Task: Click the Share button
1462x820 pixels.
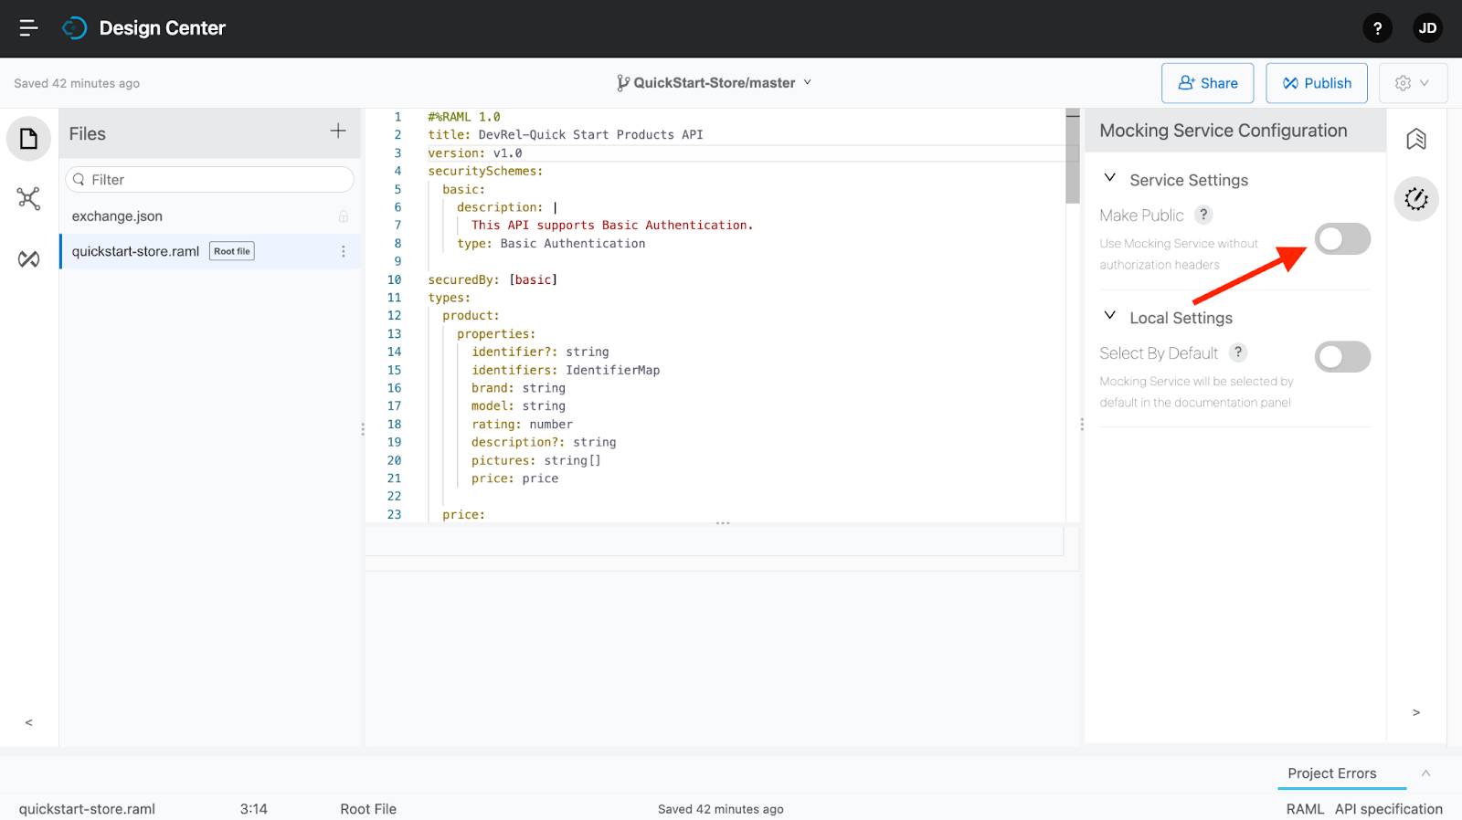Action: (1208, 83)
